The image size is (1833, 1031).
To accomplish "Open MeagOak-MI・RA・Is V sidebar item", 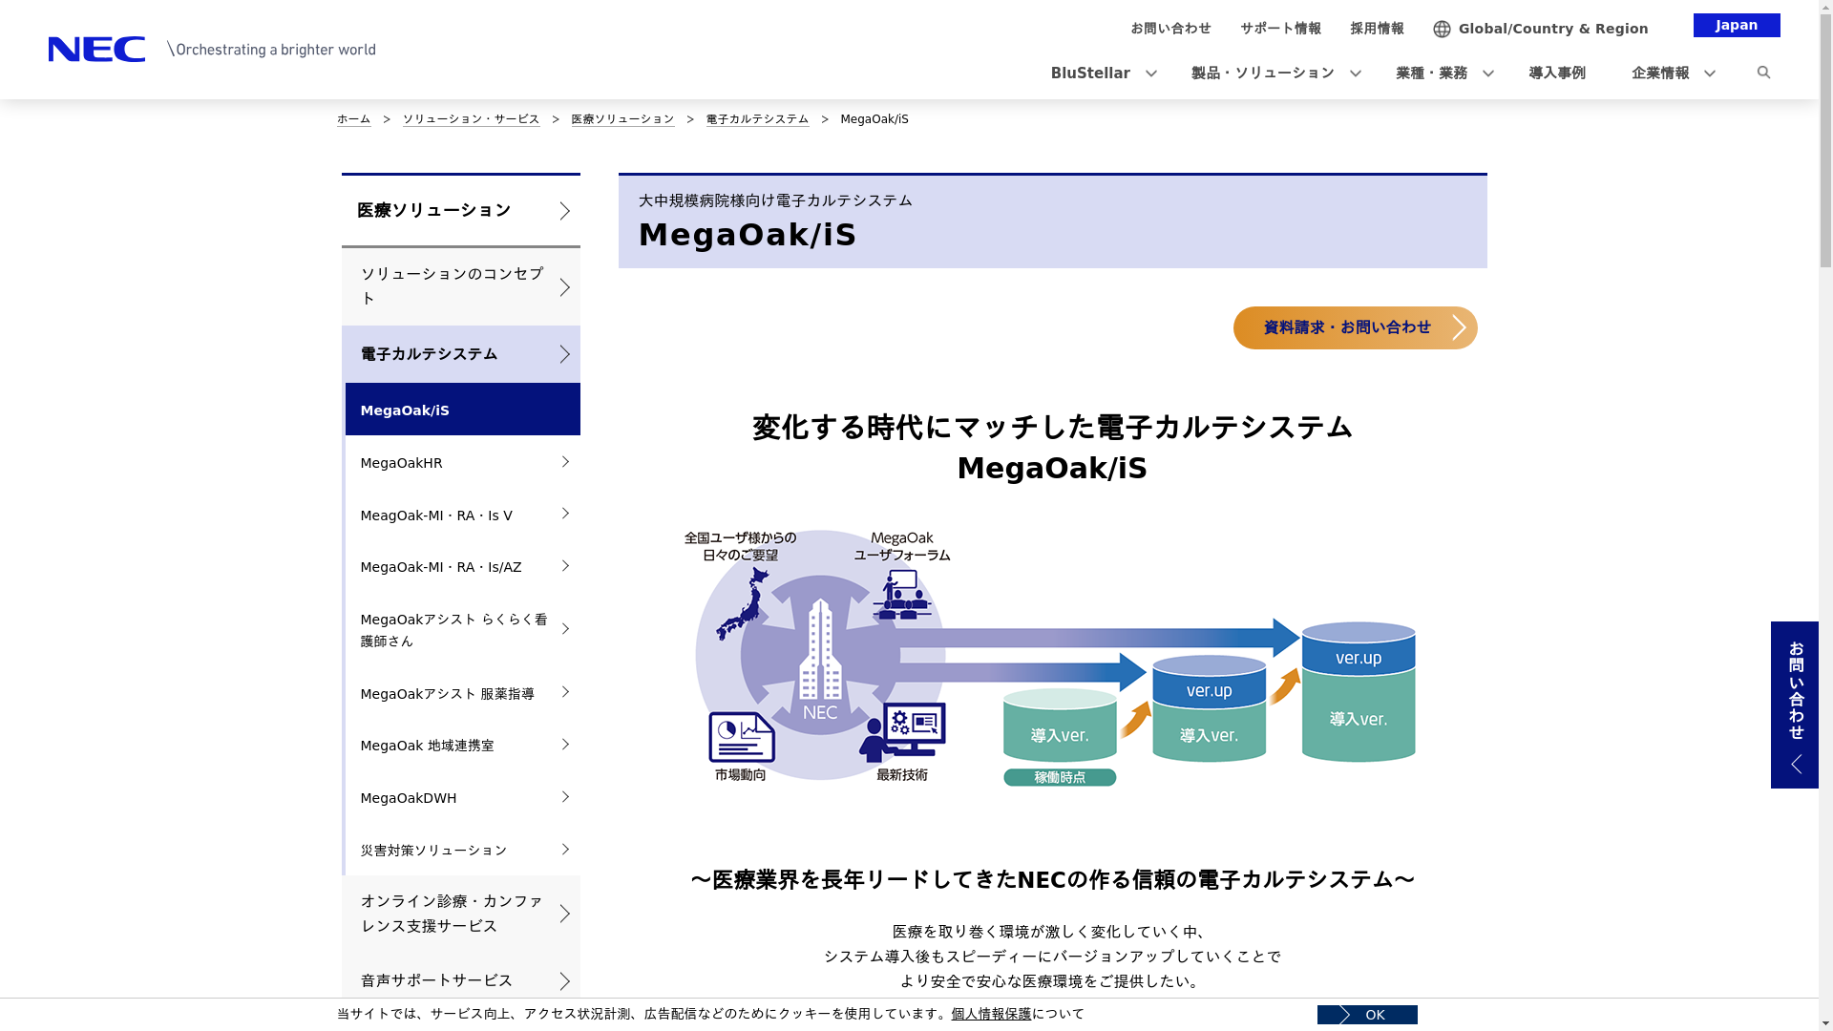I will pos(463,515).
